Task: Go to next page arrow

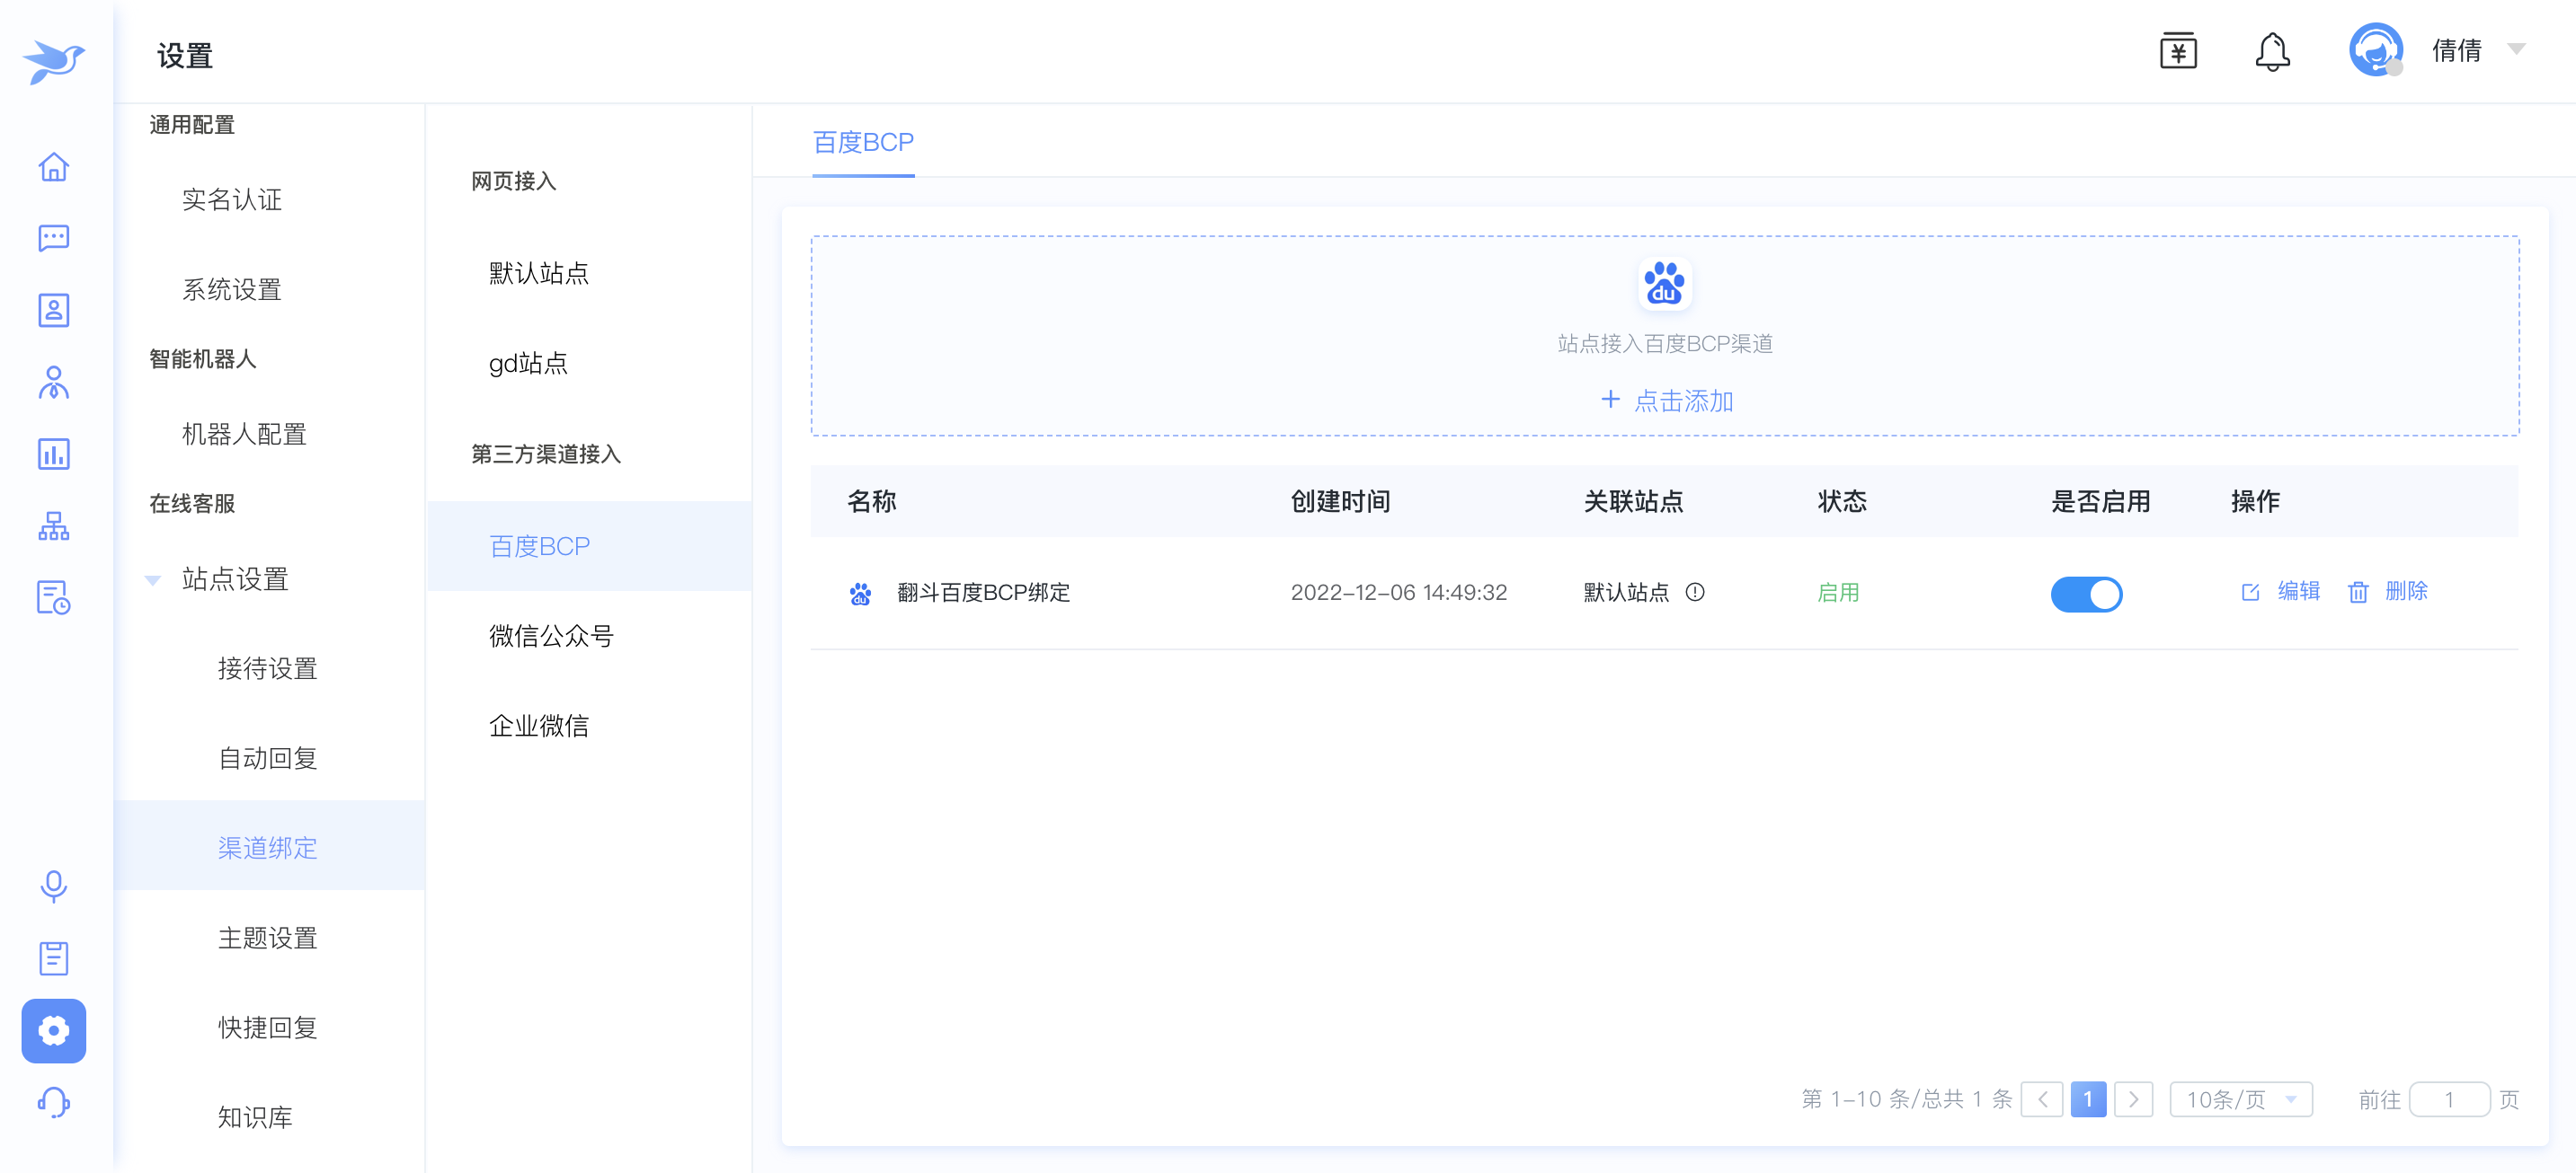Action: [2133, 1099]
